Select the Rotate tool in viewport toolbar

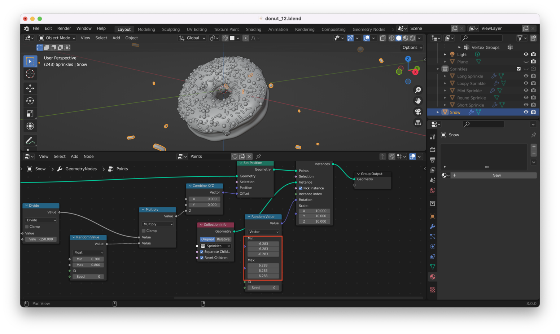30,101
